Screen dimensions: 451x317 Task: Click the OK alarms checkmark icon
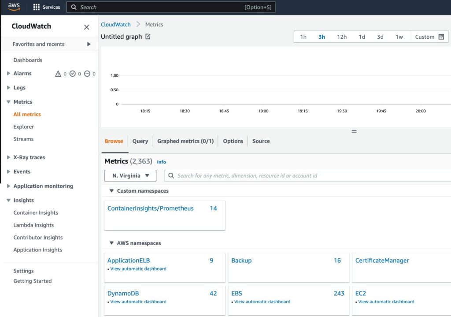click(x=73, y=74)
